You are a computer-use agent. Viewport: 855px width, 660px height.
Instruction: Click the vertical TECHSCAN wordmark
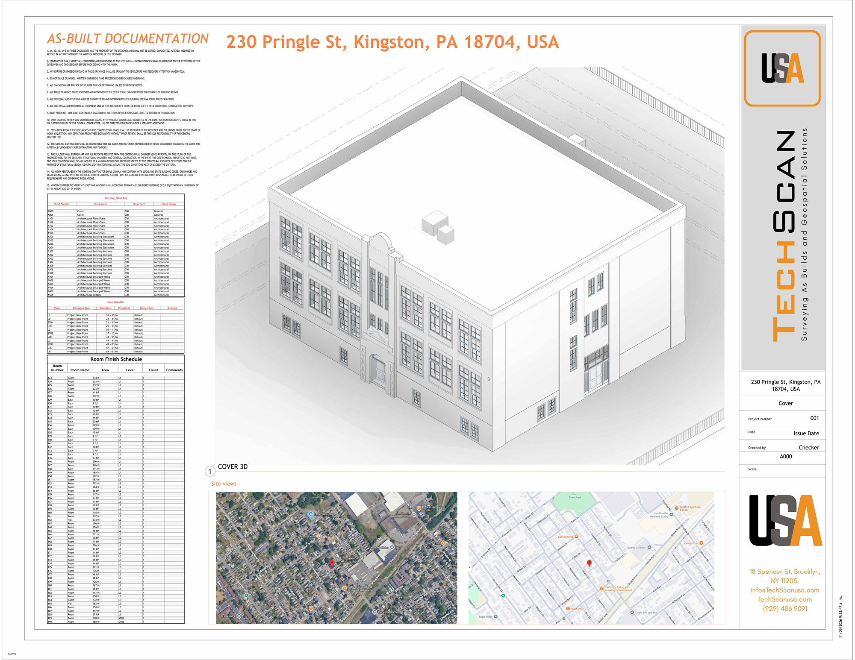click(x=784, y=236)
